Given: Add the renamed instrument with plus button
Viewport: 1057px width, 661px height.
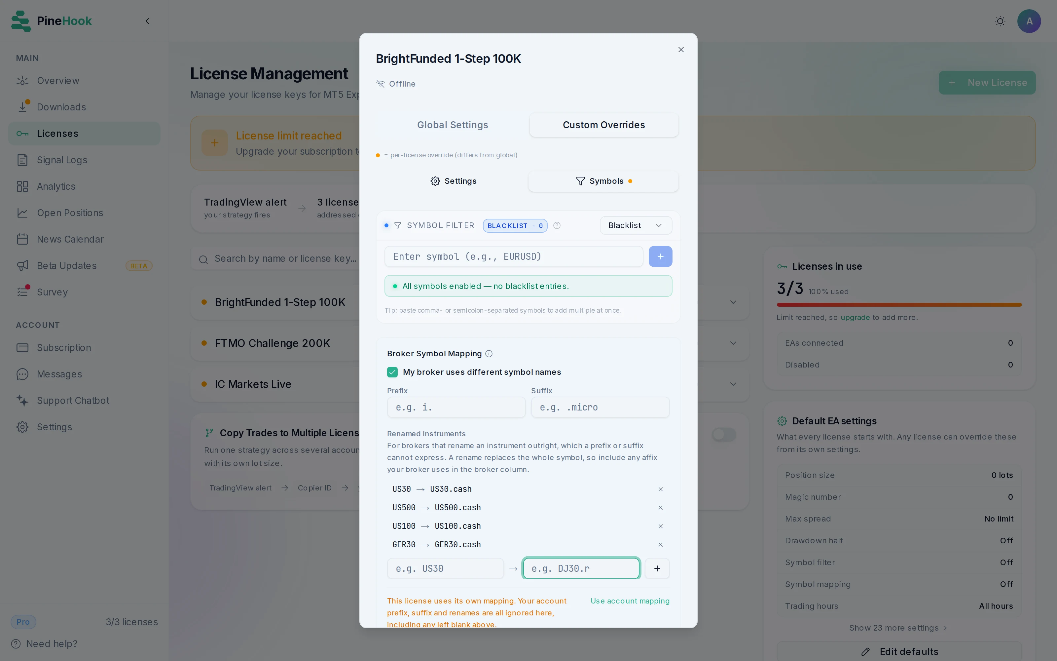Looking at the screenshot, I should [657, 568].
